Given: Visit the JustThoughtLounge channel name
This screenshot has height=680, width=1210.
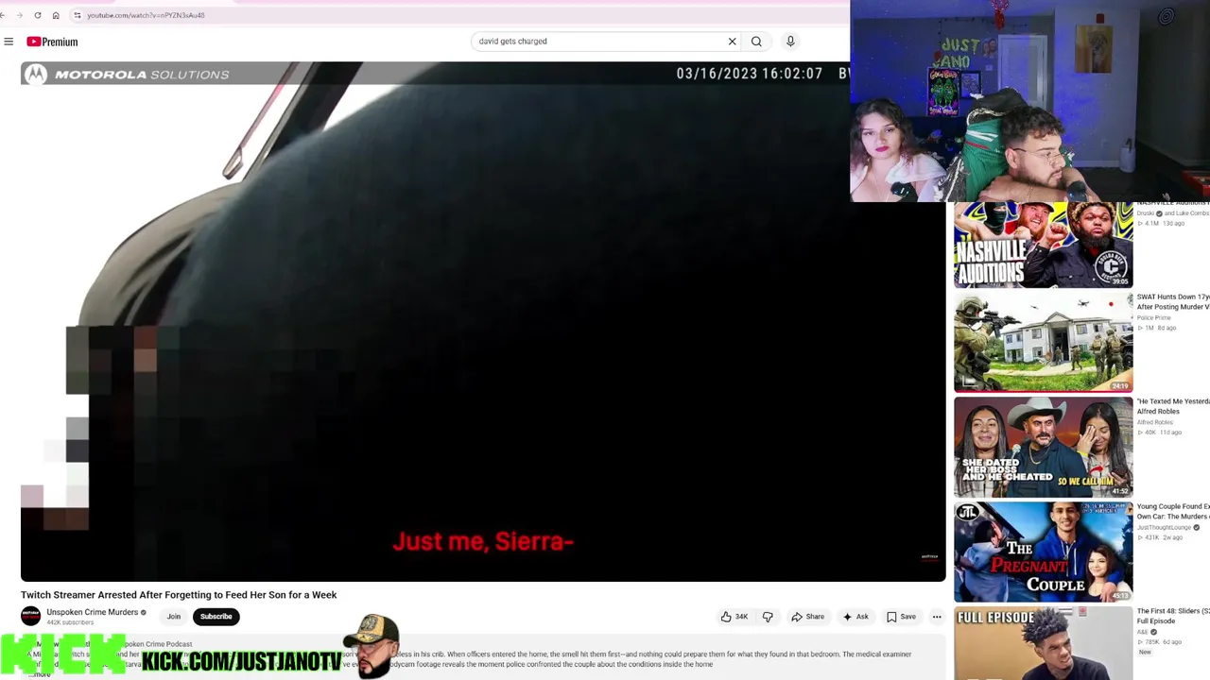Looking at the screenshot, I should tap(1165, 528).
